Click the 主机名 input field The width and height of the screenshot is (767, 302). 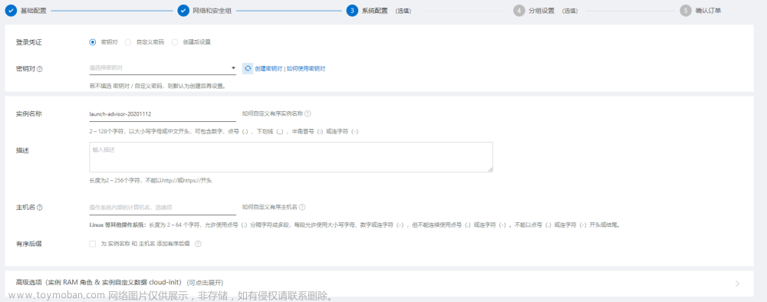point(163,208)
